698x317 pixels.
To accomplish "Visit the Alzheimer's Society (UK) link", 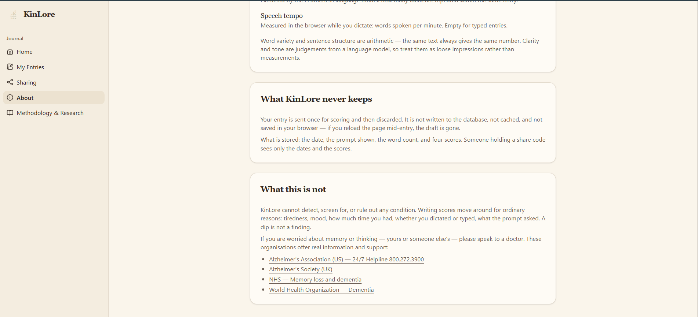I will (x=301, y=269).
